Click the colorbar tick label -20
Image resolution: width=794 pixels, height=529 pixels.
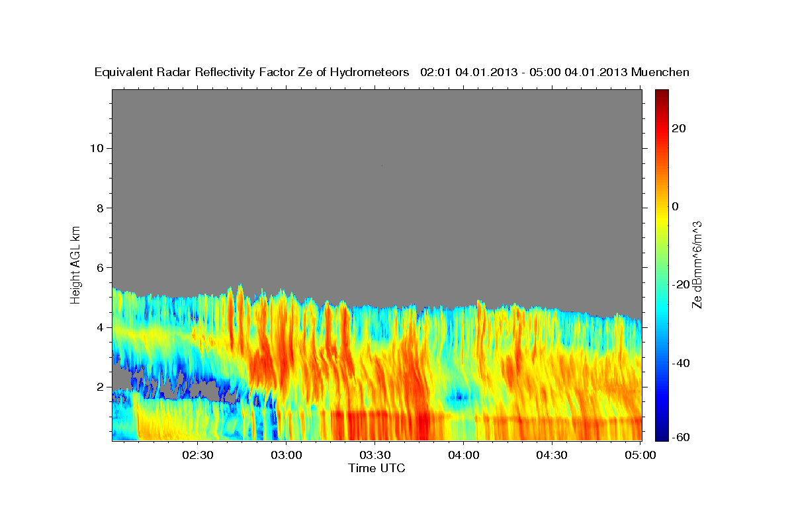tap(681, 284)
